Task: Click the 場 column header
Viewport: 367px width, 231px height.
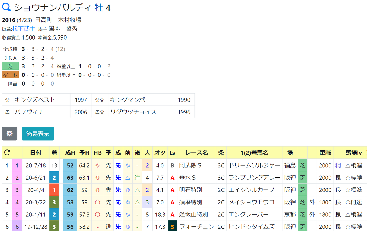Action: point(290,153)
